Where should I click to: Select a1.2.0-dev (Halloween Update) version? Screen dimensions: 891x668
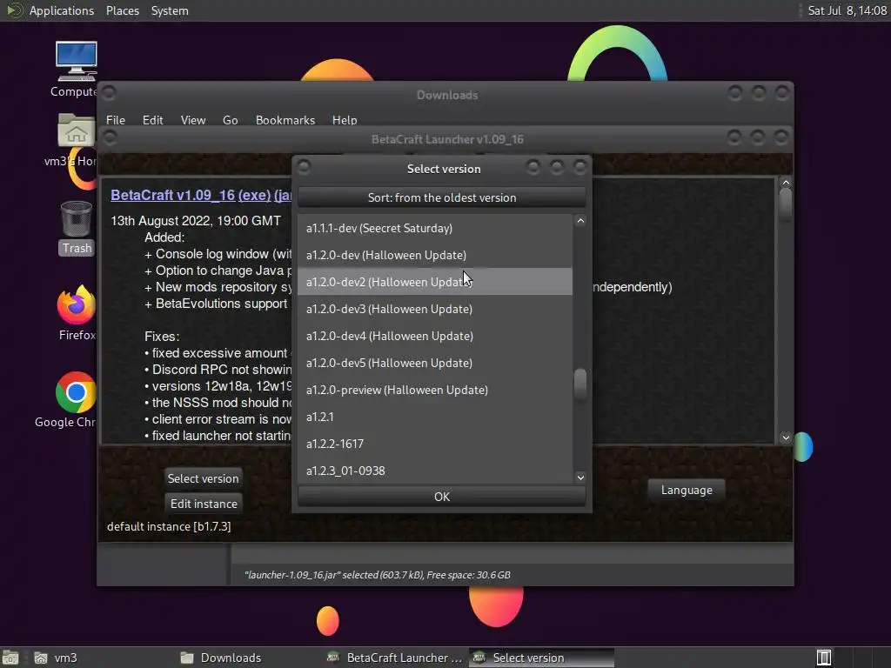[435, 255]
